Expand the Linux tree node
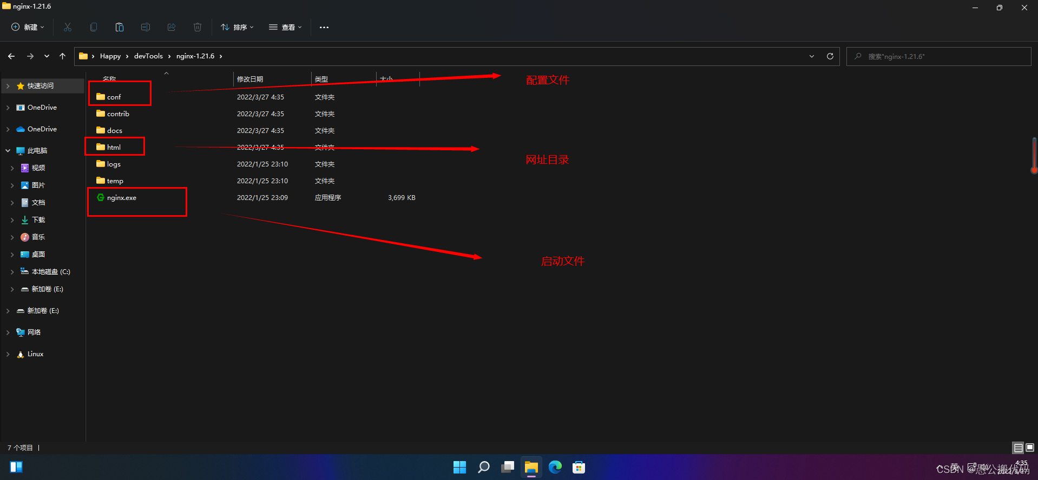 [8, 354]
